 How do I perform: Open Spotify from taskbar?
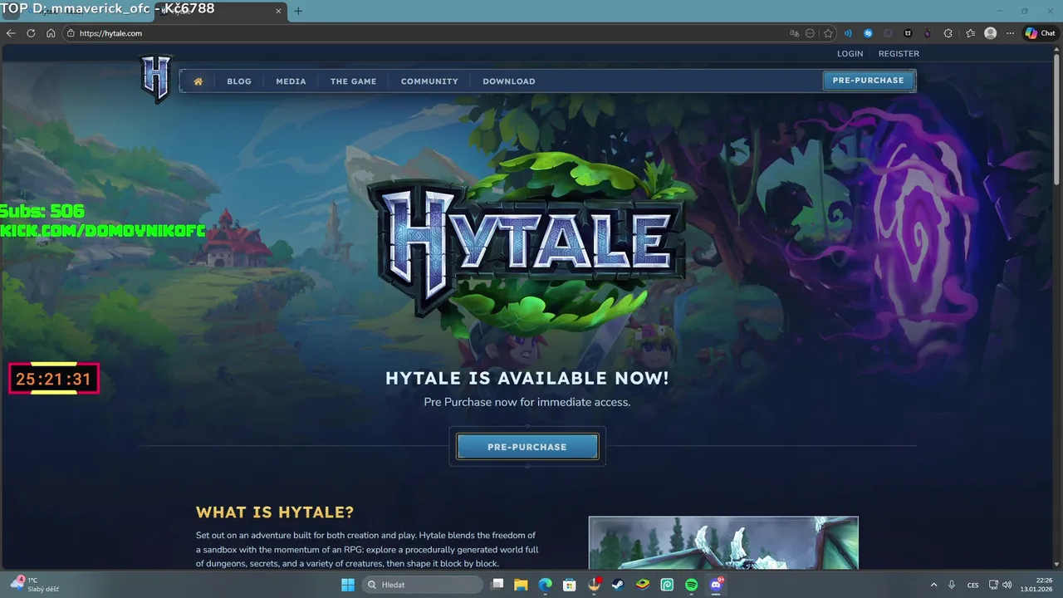pos(691,585)
